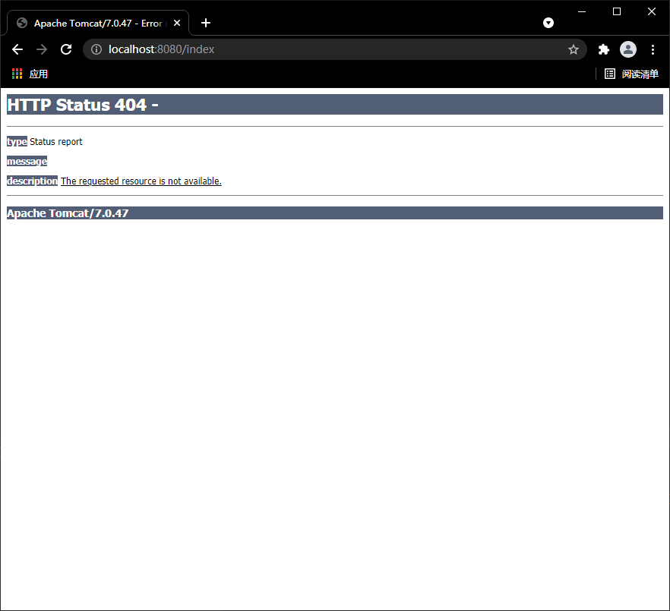Click the Apache Tomcat/7.0.47 footer heading
670x611 pixels.
pyautogui.click(x=334, y=213)
